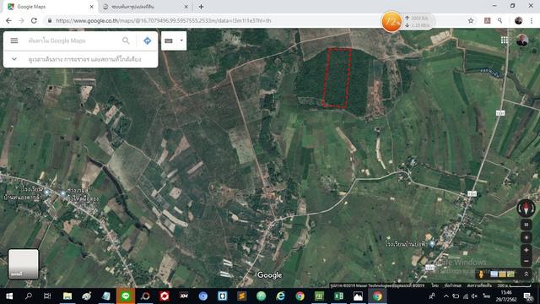Screen dimensions: 540x304
Task: Show hidden system tray icons
Action: click(x=446, y=296)
